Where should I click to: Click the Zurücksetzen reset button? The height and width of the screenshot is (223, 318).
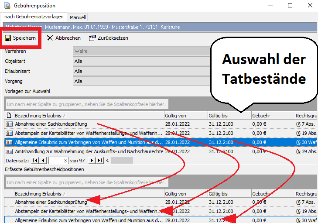[x=109, y=38]
